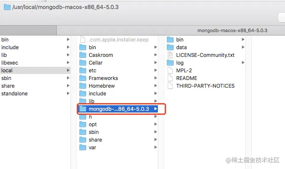This screenshot has width=285, height=169.
Task: Click the var folder icon
Action: (83, 147)
